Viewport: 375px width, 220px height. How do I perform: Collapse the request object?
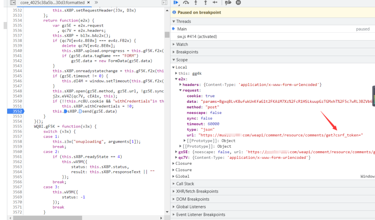tap(180, 90)
